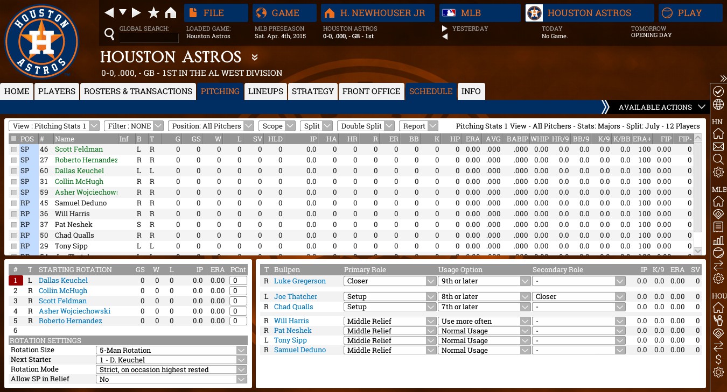Open the MLB diamond icon in sidebar
The image size is (727, 392).
718,214
